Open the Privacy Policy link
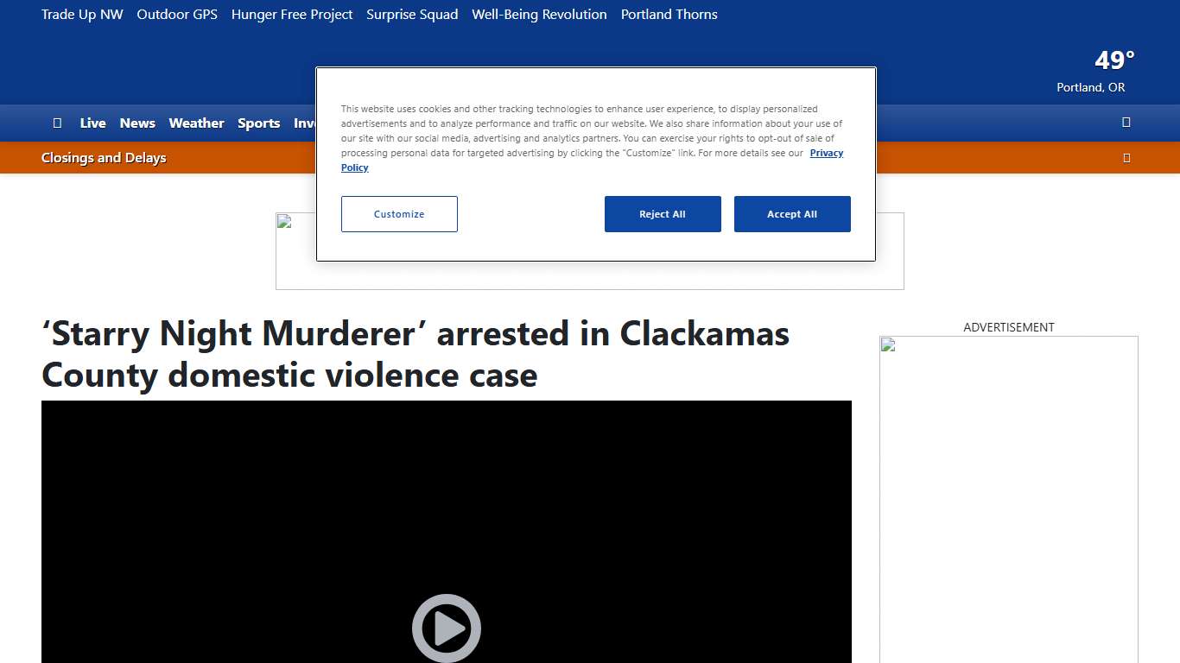Screen dimensions: 1180x663 click(826, 153)
